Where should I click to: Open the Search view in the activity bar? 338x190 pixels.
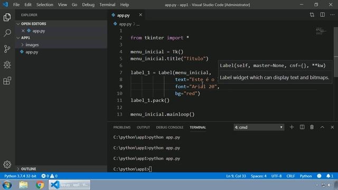pyautogui.click(x=7, y=33)
